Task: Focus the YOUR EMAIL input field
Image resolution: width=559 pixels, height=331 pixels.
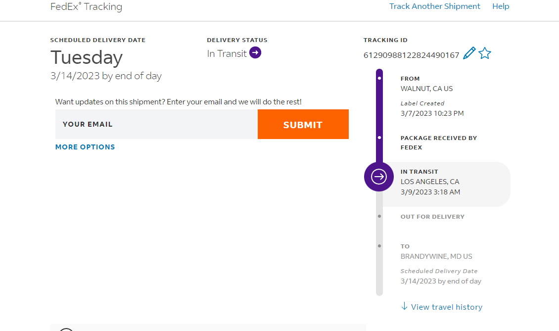Action: click(x=156, y=124)
